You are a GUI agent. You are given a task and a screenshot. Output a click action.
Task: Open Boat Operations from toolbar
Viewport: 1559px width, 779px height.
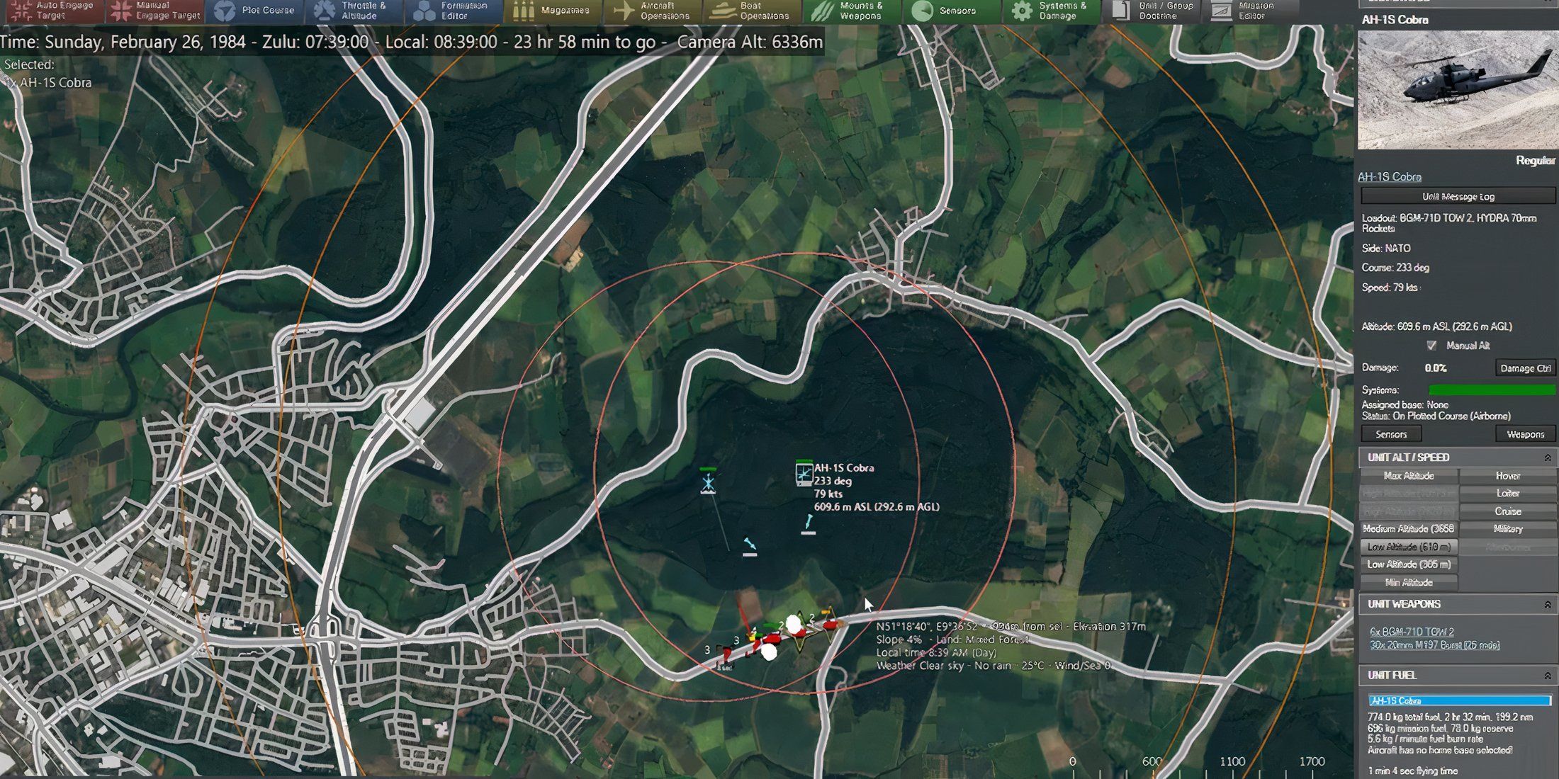[x=753, y=11]
